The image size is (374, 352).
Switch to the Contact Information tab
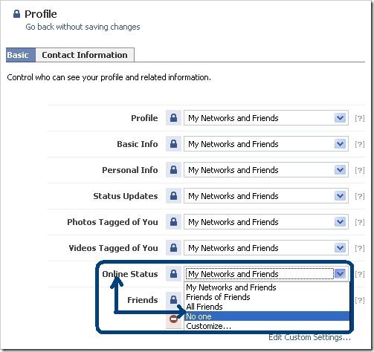point(85,55)
